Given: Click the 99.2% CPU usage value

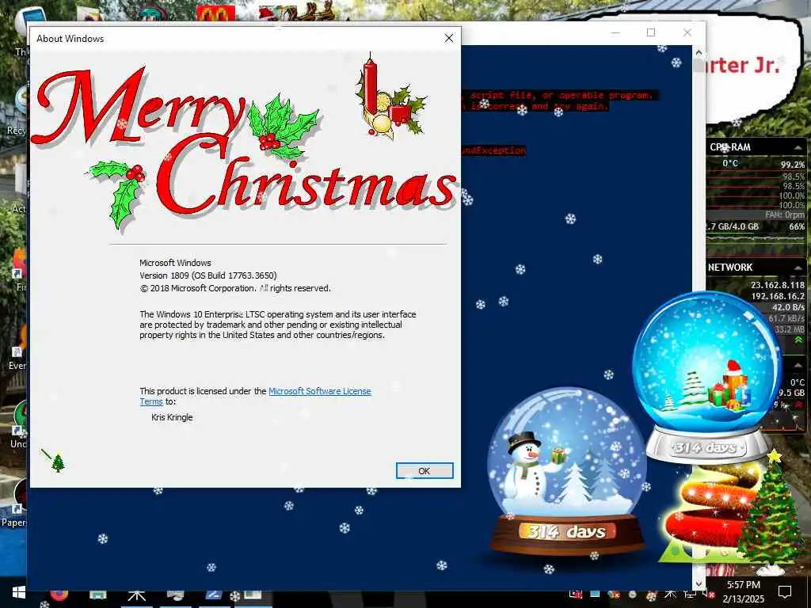Looking at the screenshot, I should pos(792,165).
